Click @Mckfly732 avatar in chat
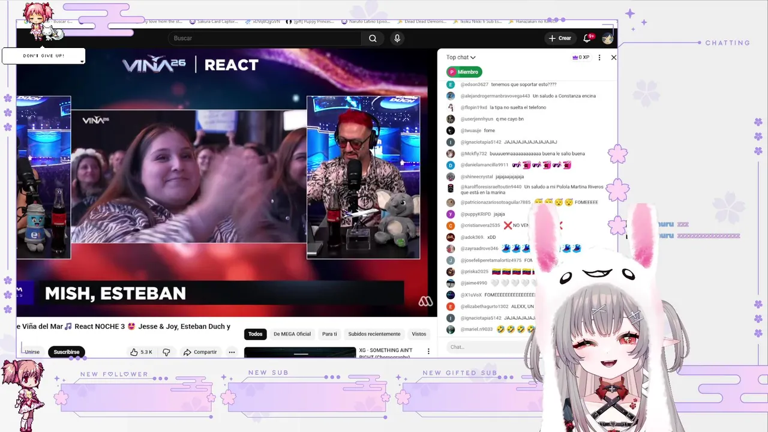Screen dimensions: 768x432 pos(451,154)
